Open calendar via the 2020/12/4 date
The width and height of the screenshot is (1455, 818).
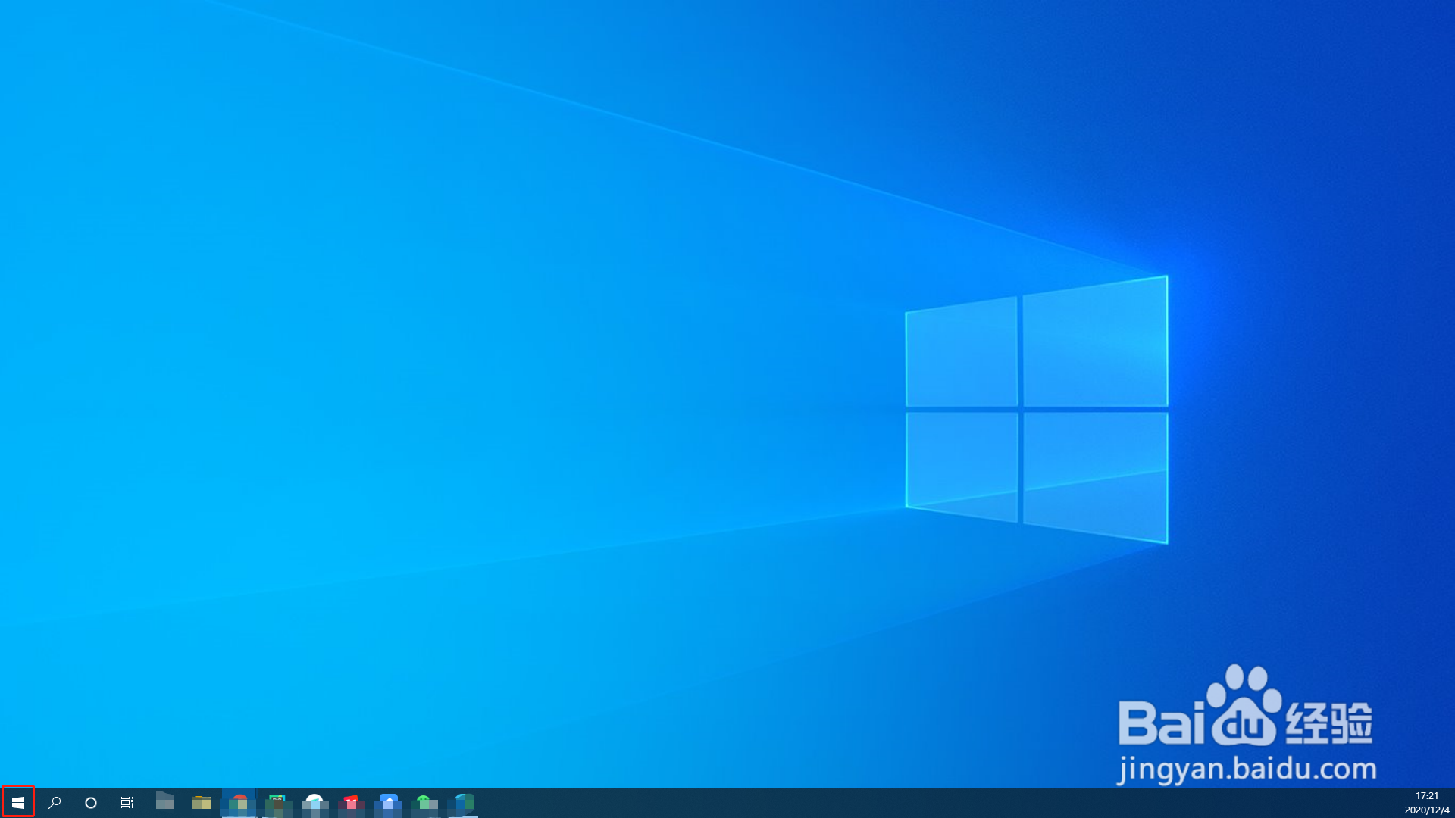(x=1426, y=810)
